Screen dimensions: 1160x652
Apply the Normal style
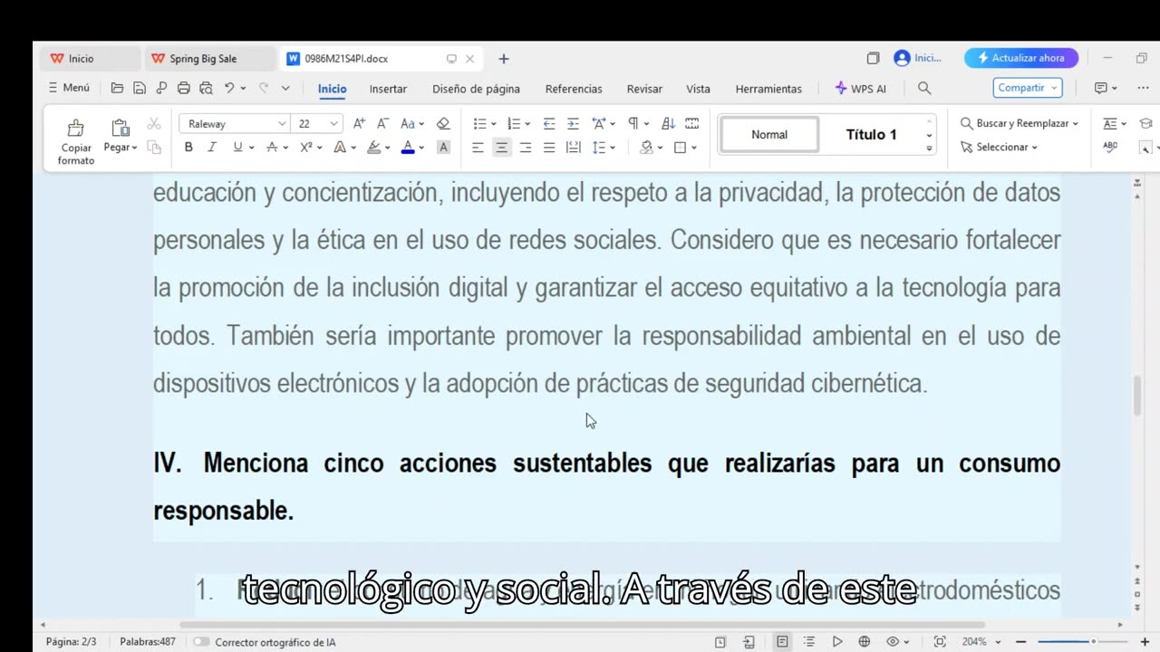pos(769,134)
